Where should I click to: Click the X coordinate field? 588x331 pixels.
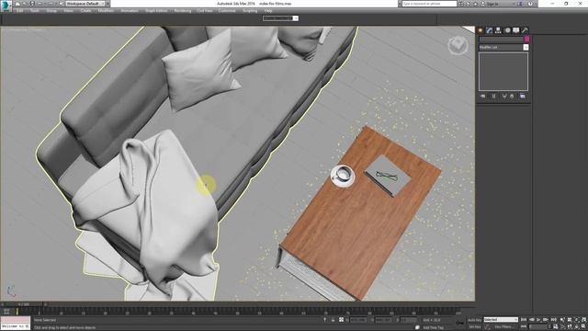pos(358,320)
